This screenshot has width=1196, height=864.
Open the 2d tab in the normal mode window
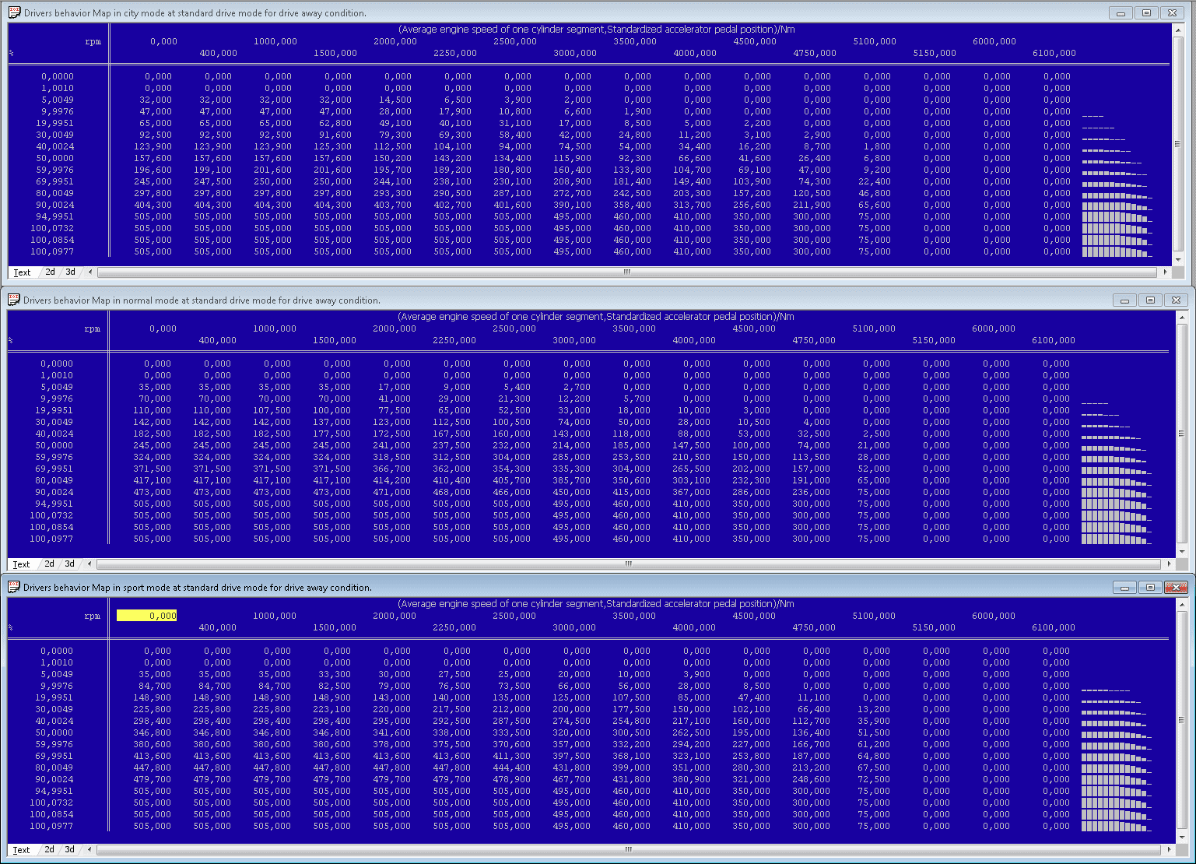point(49,564)
